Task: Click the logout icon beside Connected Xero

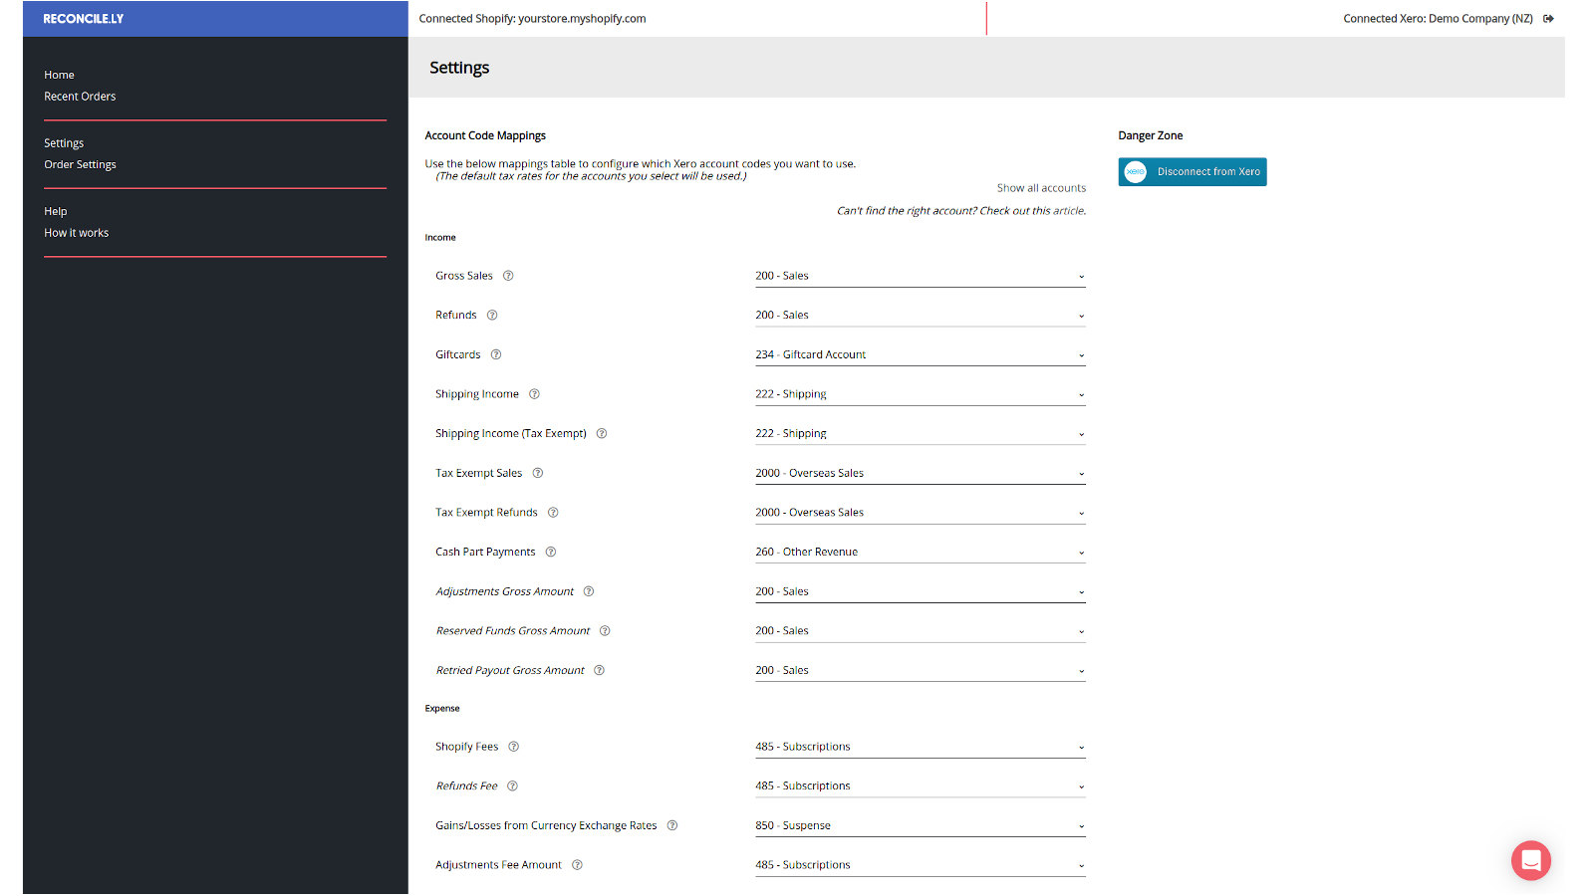Action: [1548, 19]
